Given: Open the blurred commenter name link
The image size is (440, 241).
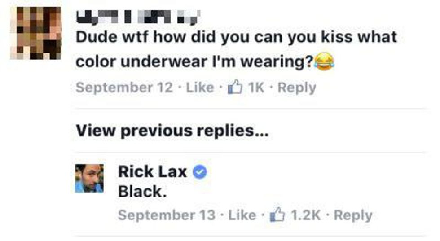Looking at the screenshot, I should pos(138,17).
